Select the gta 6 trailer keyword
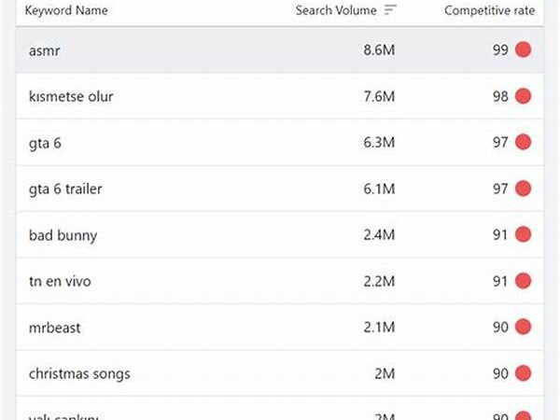560x420 pixels. point(65,189)
